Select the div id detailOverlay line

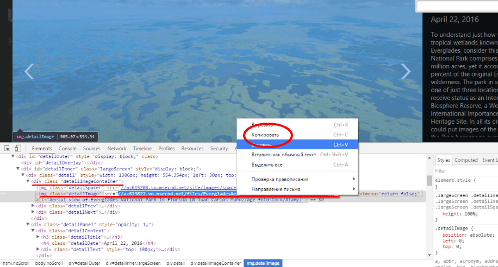pyautogui.click(x=61, y=163)
